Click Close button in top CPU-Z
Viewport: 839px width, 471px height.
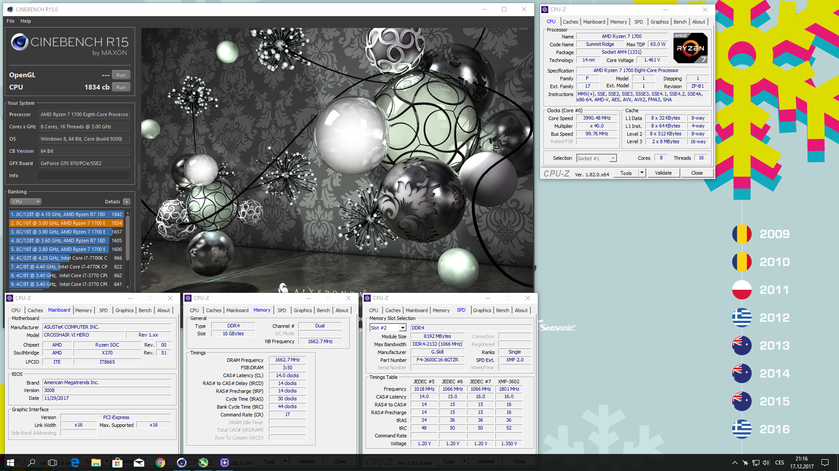coord(697,173)
